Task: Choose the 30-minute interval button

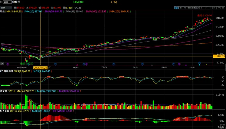Action: [x=219, y=8]
